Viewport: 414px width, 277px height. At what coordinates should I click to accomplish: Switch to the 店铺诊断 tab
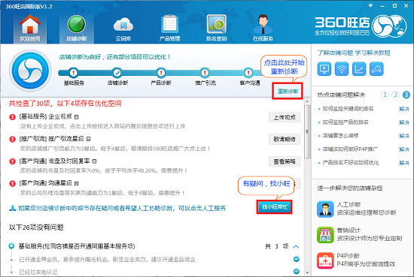point(77,29)
